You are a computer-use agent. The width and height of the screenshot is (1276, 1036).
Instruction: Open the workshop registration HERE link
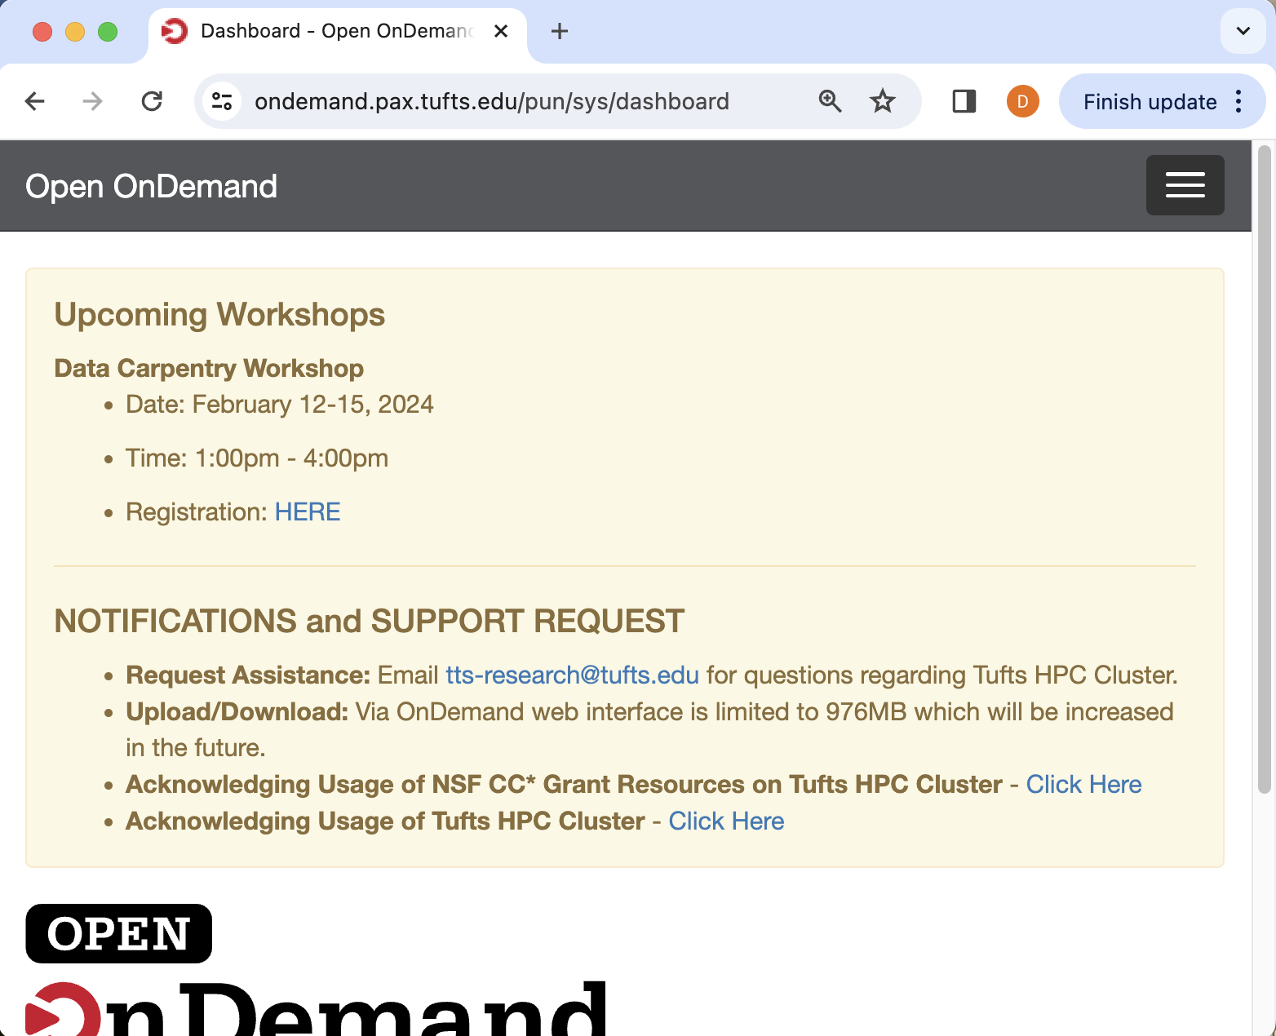tap(308, 511)
